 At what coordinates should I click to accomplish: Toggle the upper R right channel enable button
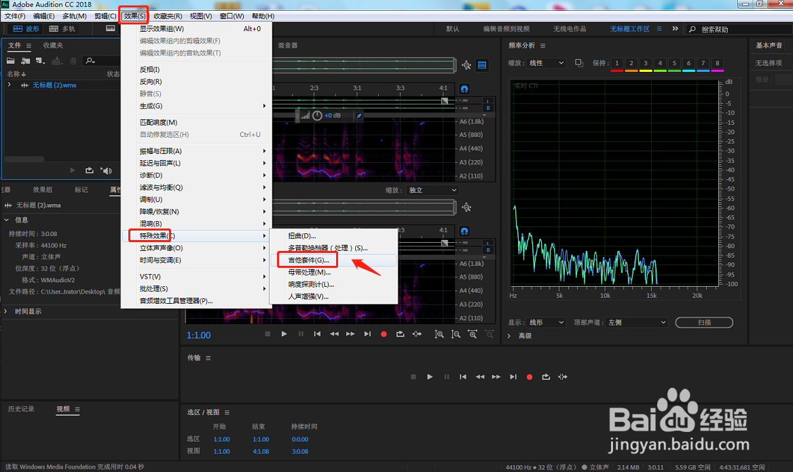[488, 108]
